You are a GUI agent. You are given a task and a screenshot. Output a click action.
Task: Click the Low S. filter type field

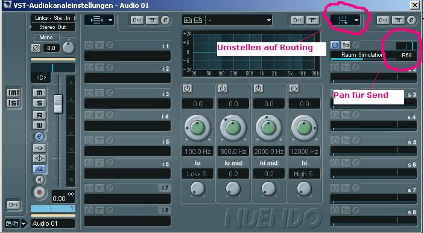pos(198,174)
